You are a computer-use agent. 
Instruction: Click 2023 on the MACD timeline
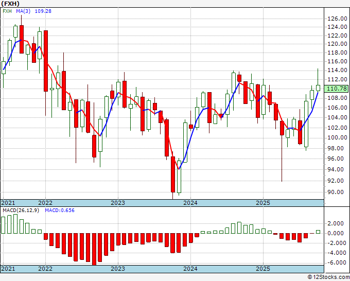tap(118, 269)
